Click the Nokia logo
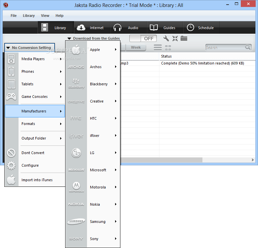258x248 pixels. point(76,204)
